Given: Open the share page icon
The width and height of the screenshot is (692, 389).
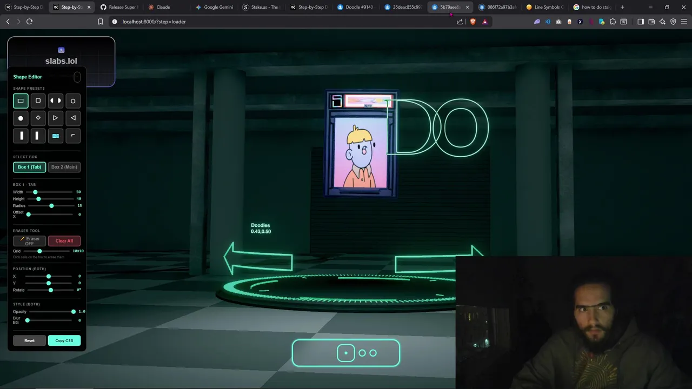Looking at the screenshot, I should pos(460,22).
